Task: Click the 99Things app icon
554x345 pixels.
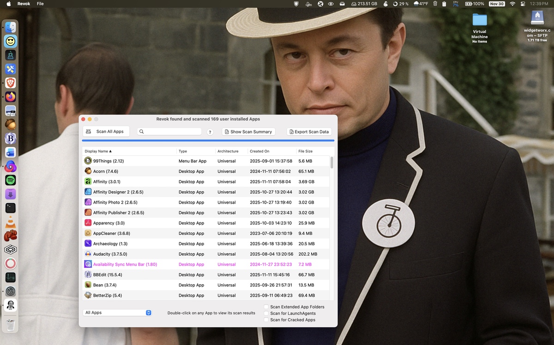Action: (88, 161)
